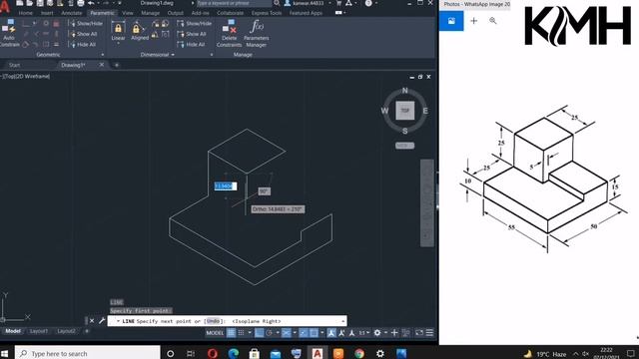639x359 pixels.
Task: Toggle 2D Object Snap in status bar
Action: click(315, 333)
